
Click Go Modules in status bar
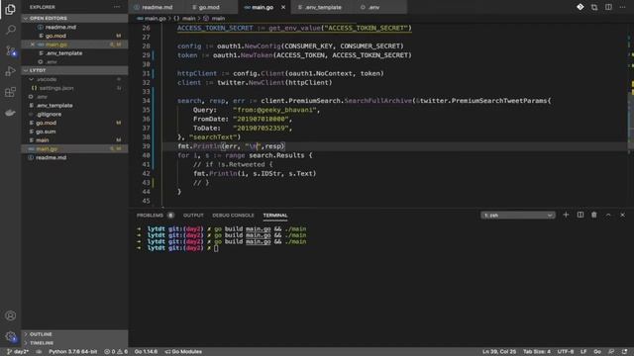tap(183, 352)
